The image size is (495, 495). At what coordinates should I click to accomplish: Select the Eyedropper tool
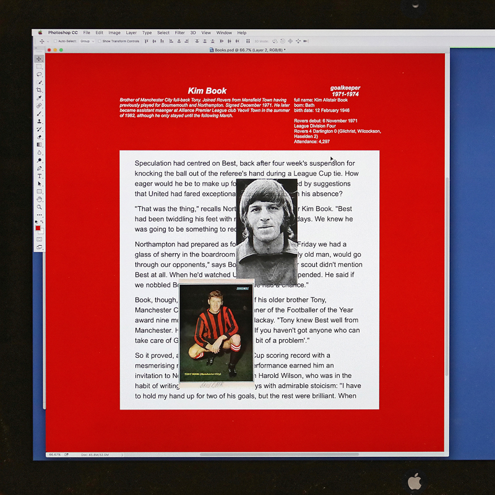[39, 98]
